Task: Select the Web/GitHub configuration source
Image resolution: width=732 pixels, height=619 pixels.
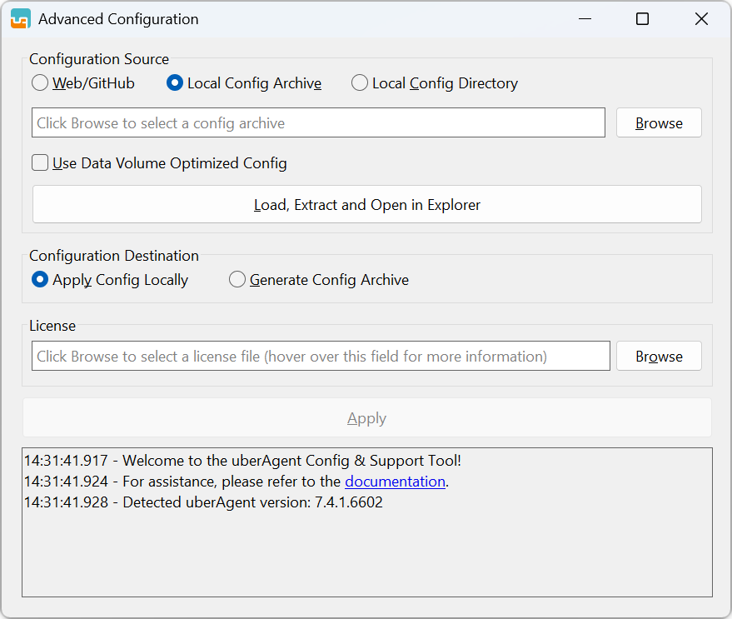Action: click(39, 83)
